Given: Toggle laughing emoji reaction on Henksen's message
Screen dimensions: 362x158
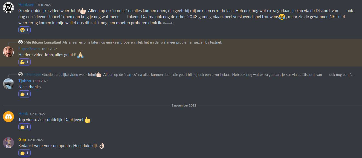Looking at the screenshot, I should coord(24,30).
